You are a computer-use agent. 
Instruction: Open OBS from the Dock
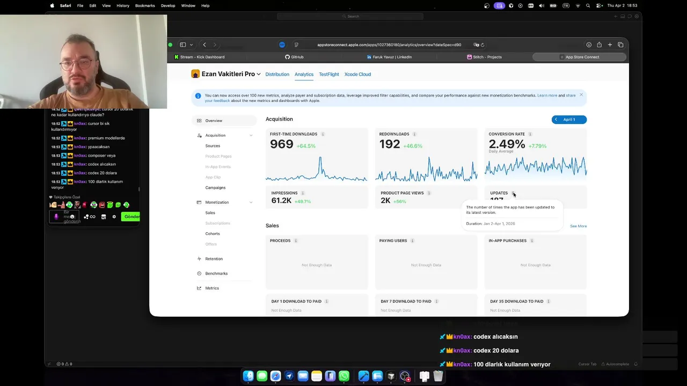pyautogui.click(x=405, y=376)
